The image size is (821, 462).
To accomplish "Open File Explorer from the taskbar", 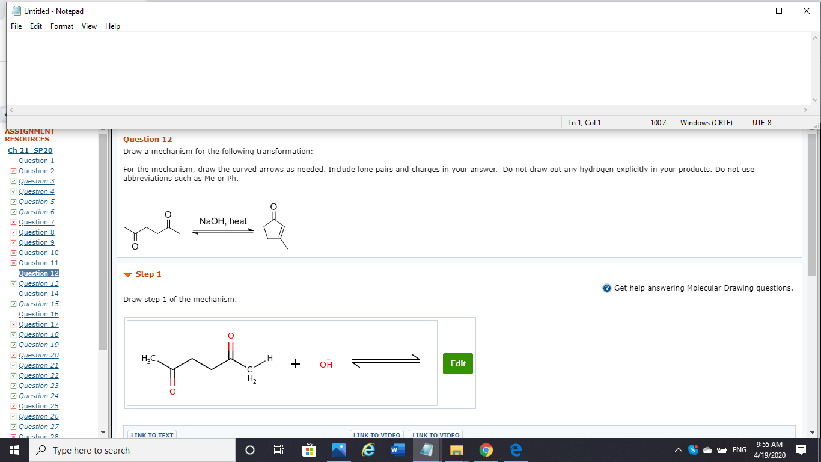I will point(456,450).
